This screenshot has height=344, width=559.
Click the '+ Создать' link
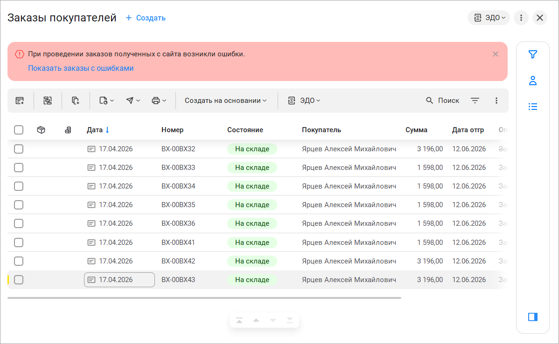pyautogui.click(x=146, y=18)
